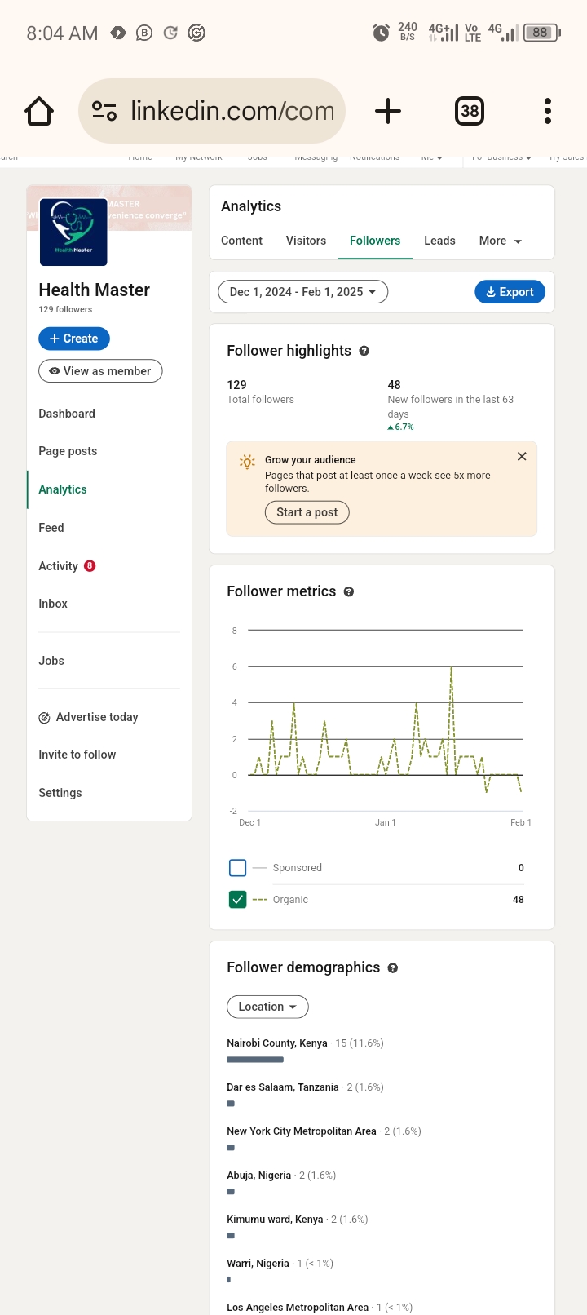Screen dimensions: 587x1315
Task: Click the Health Master page name
Action: click(95, 290)
